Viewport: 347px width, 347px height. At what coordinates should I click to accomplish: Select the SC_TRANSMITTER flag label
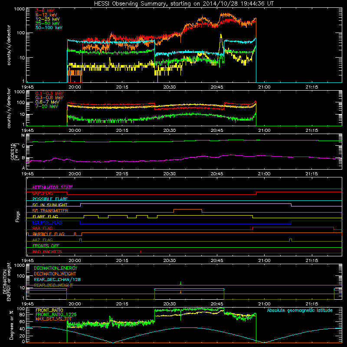coord(50,211)
